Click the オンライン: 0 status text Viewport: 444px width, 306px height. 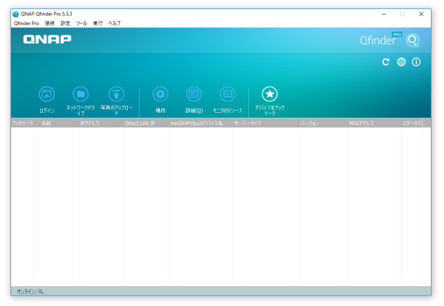tap(30, 291)
